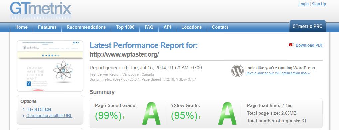Click the Total number of requests: 31 value

point(276,121)
